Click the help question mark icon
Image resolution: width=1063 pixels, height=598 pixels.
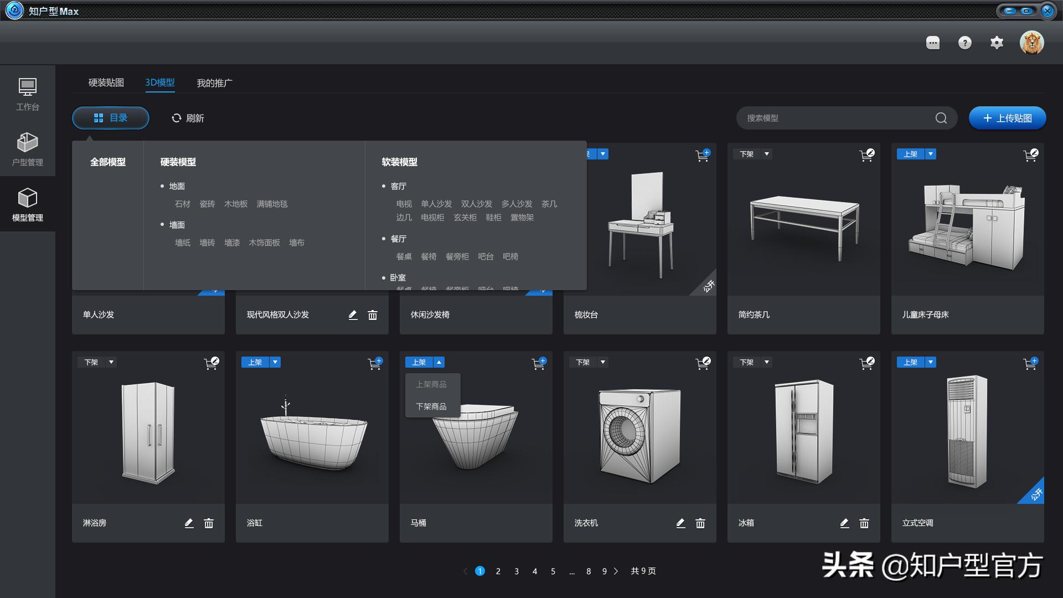point(964,43)
